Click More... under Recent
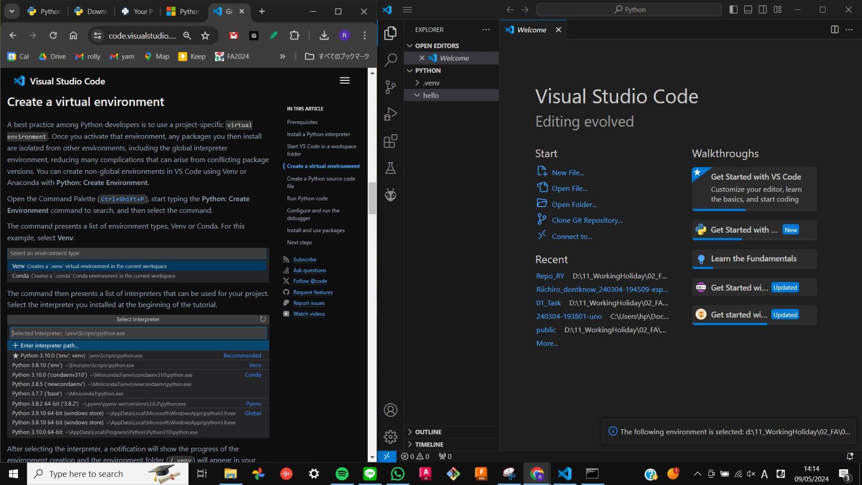 pos(547,344)
